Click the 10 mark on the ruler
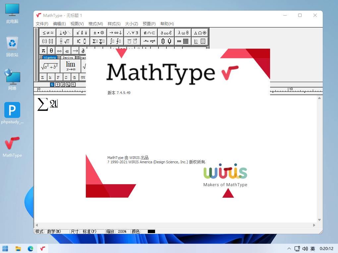 291,89
